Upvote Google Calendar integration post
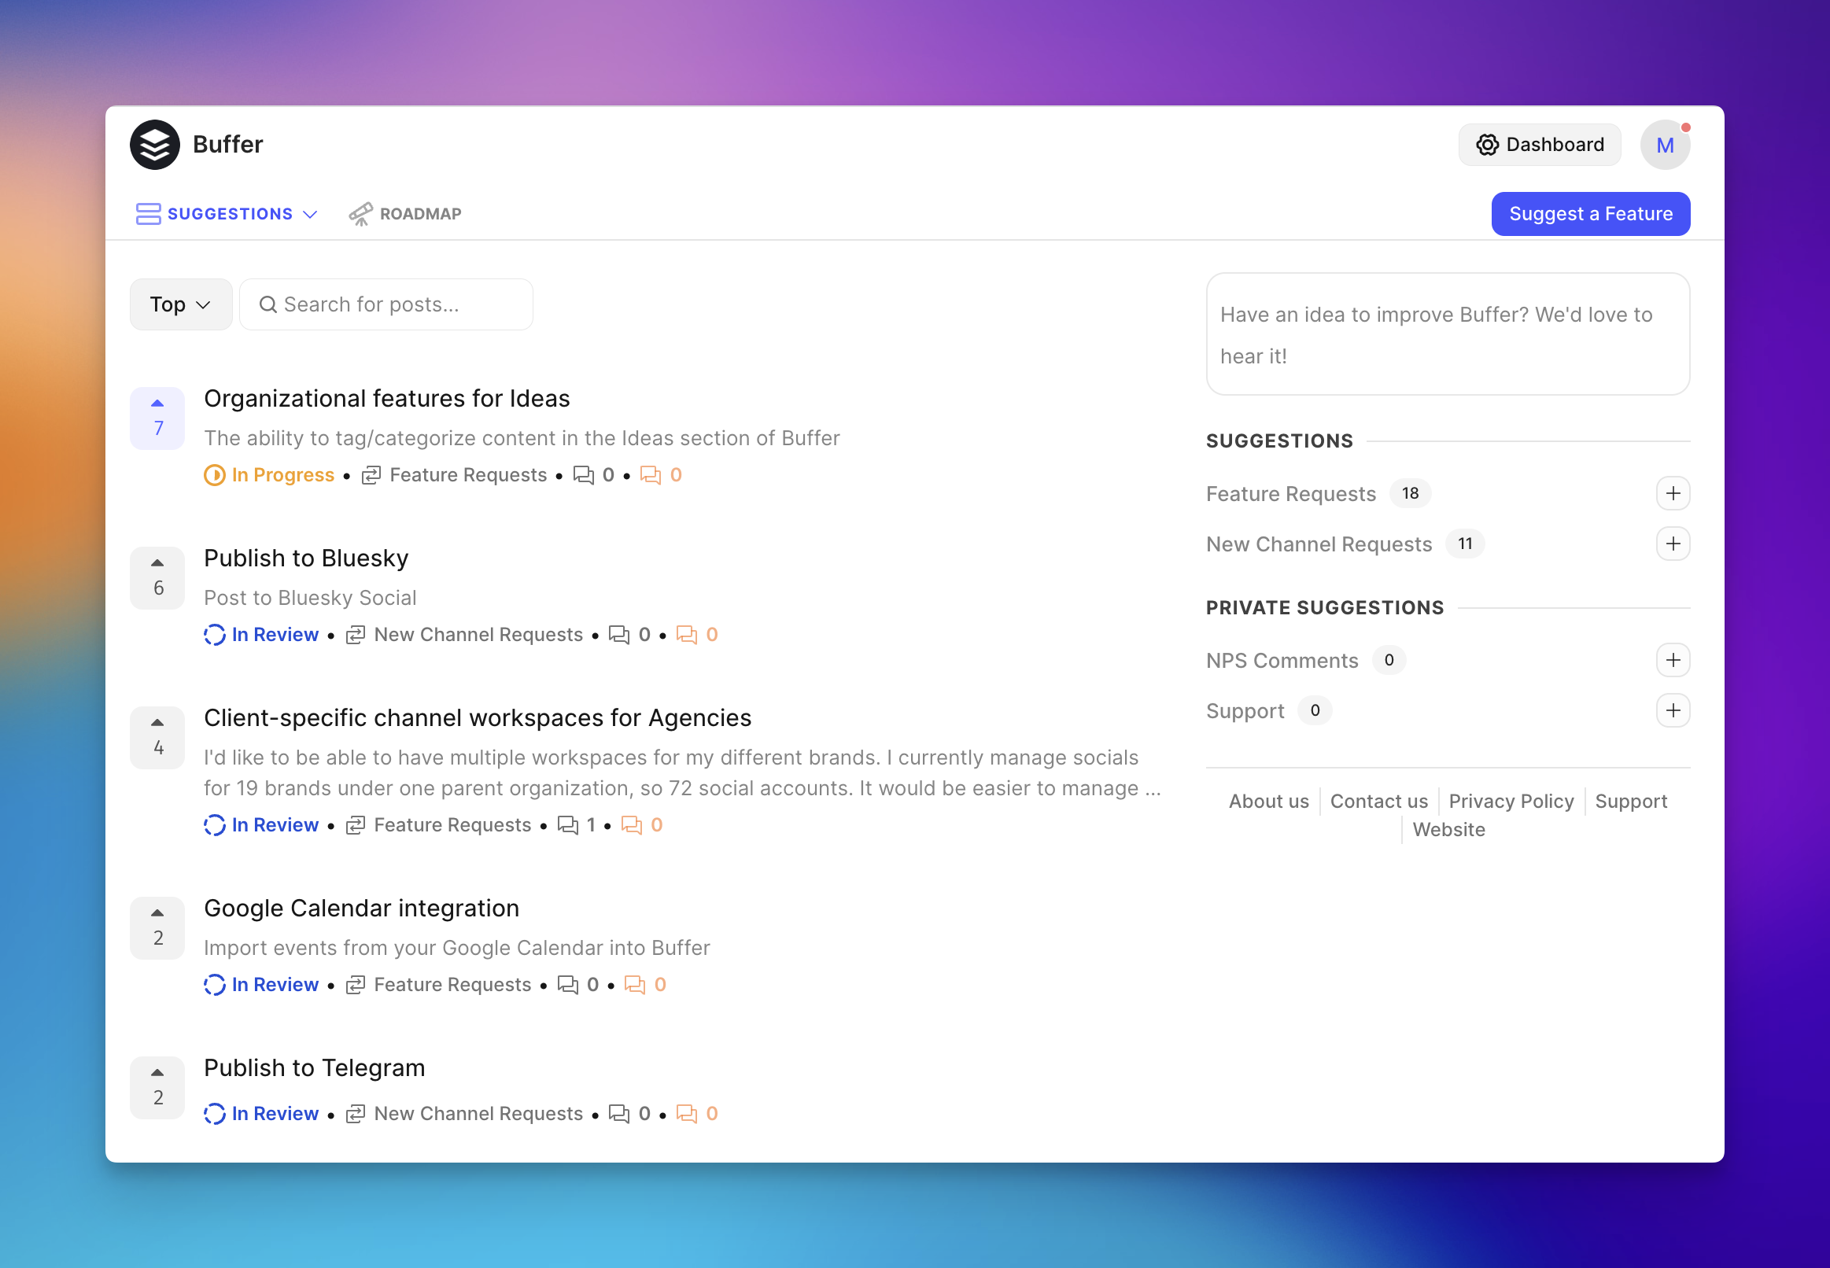The width and height of the screenshot is (1830, 1268). [x=157, y=928]
